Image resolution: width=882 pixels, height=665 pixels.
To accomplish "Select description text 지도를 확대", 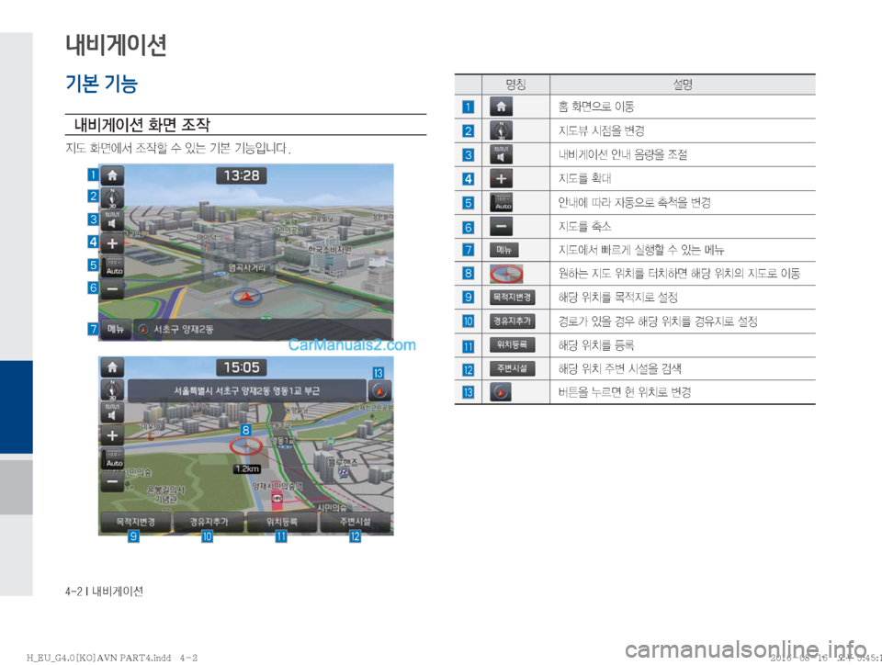I will point(584,178).
